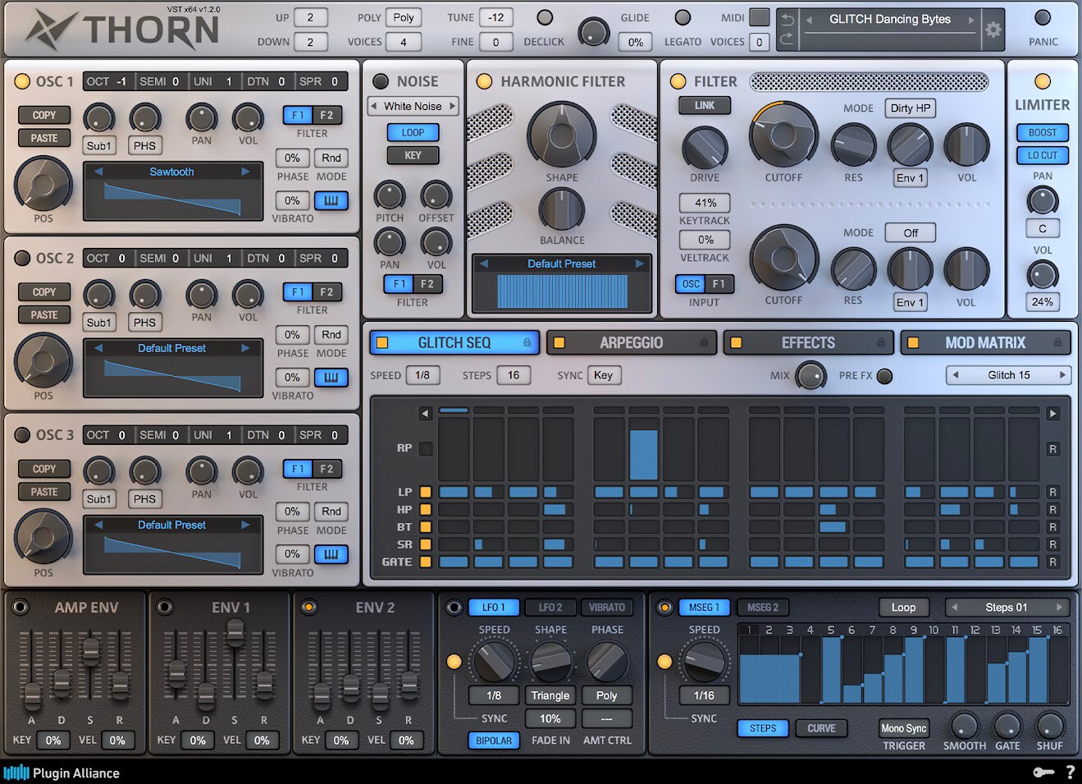
Task: Open the Filter 1 mode Dirty HP dropdown
Action: point(911,108)
